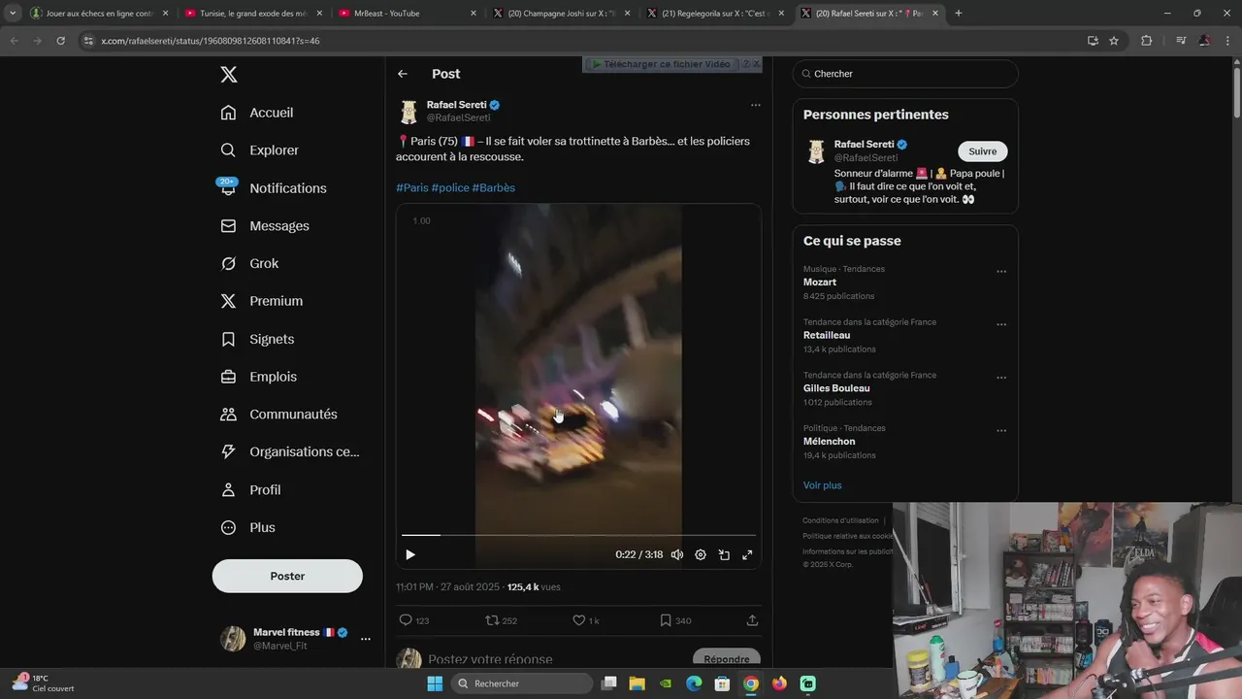Image resolution: width=1242 pixels, height=699 pixels.
Task: Open Messages in the sidebar
Action: 265,226
